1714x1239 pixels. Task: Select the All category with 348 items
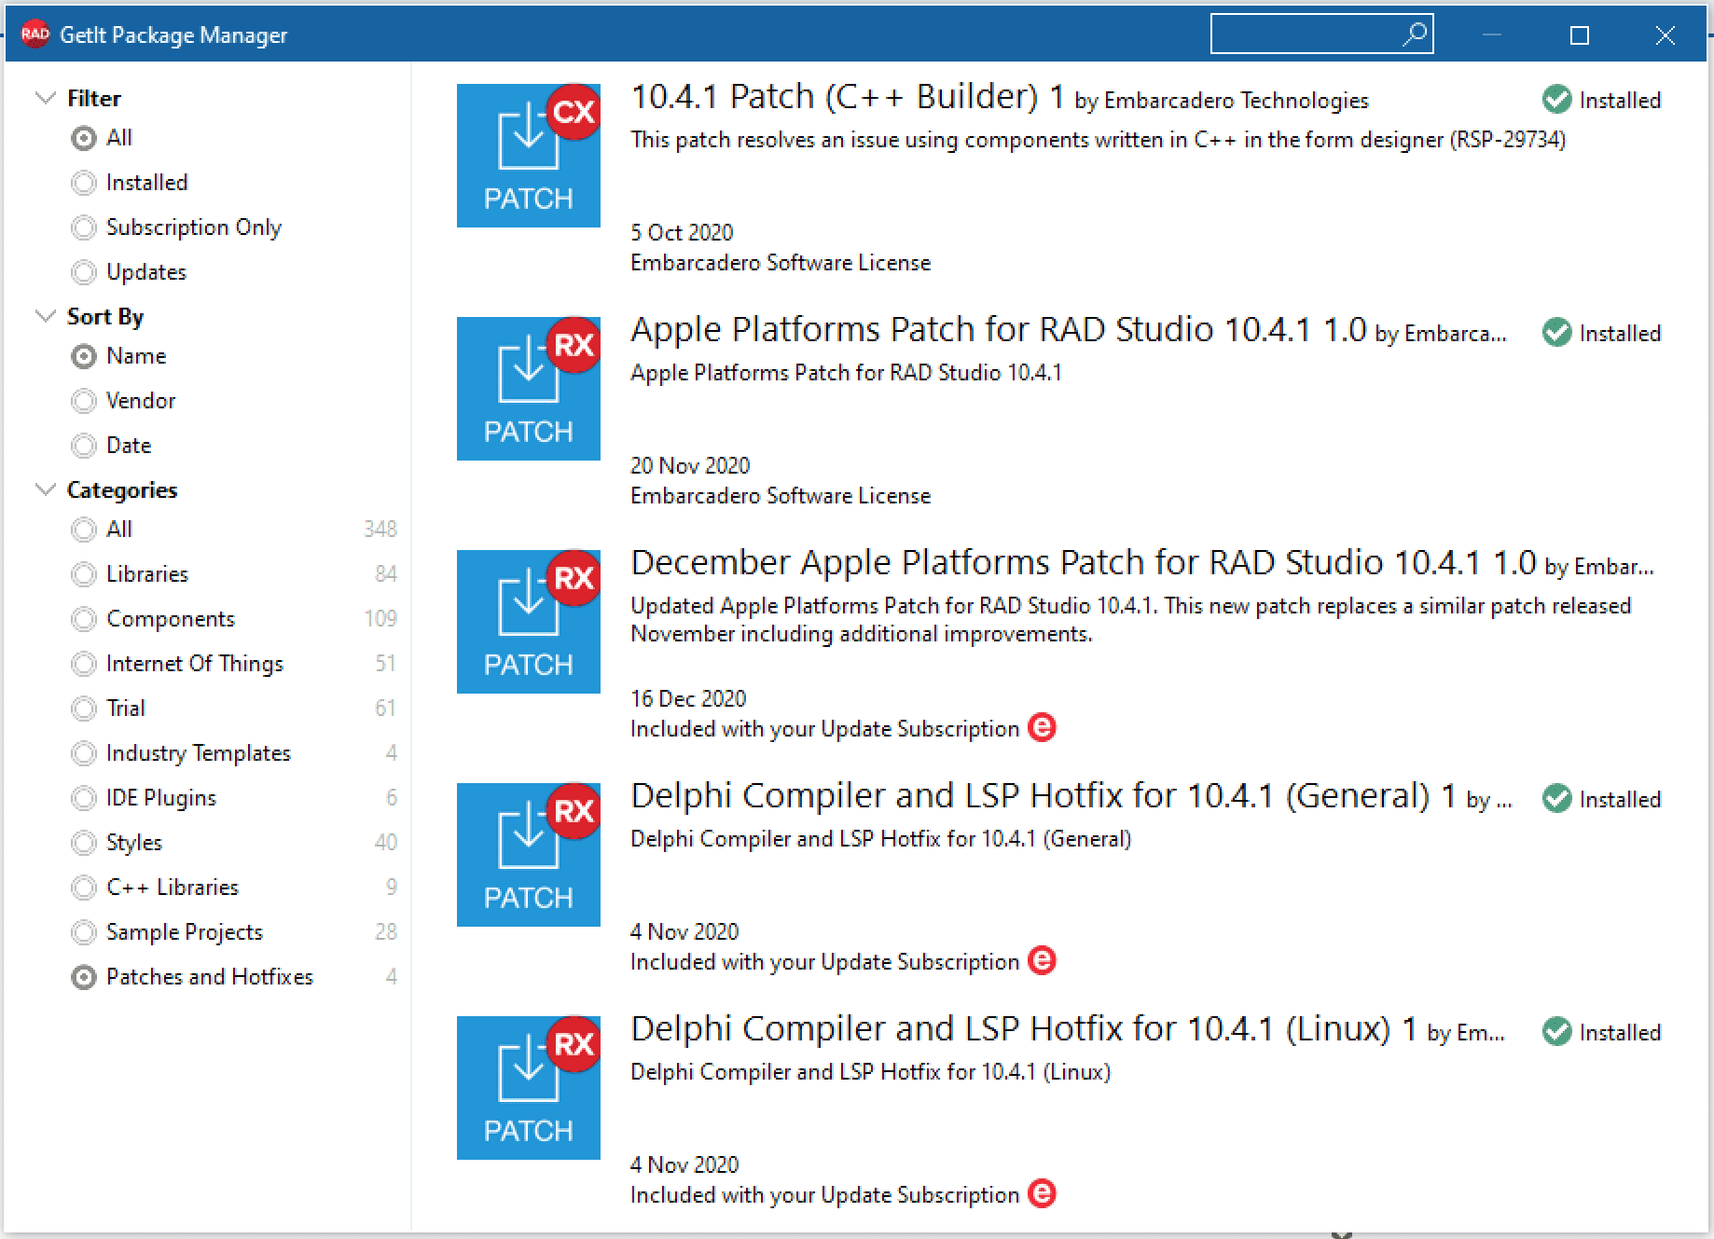point(84,530)
